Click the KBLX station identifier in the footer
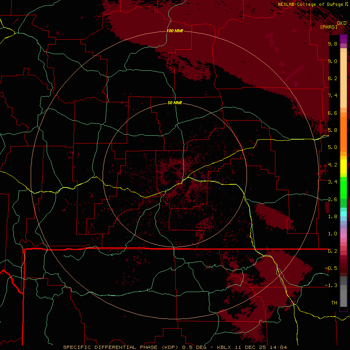Screen dimensions: 350x350 click(224, 347)
